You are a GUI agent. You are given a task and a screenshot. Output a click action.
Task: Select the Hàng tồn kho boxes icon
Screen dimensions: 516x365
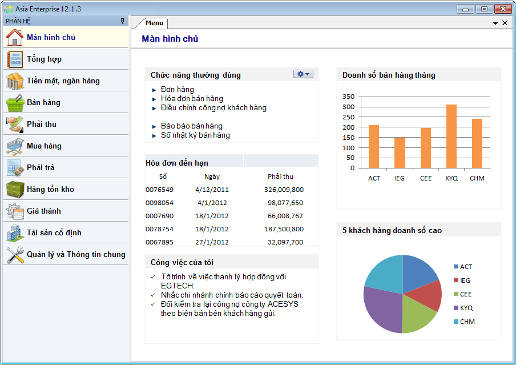(15, 190)
